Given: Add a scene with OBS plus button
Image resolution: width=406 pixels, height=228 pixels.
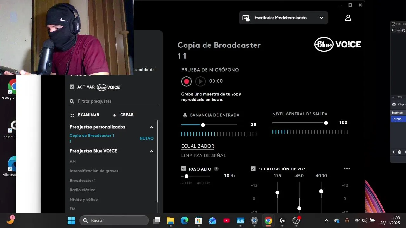Looking at the screenshot, I should coord(394,152).
